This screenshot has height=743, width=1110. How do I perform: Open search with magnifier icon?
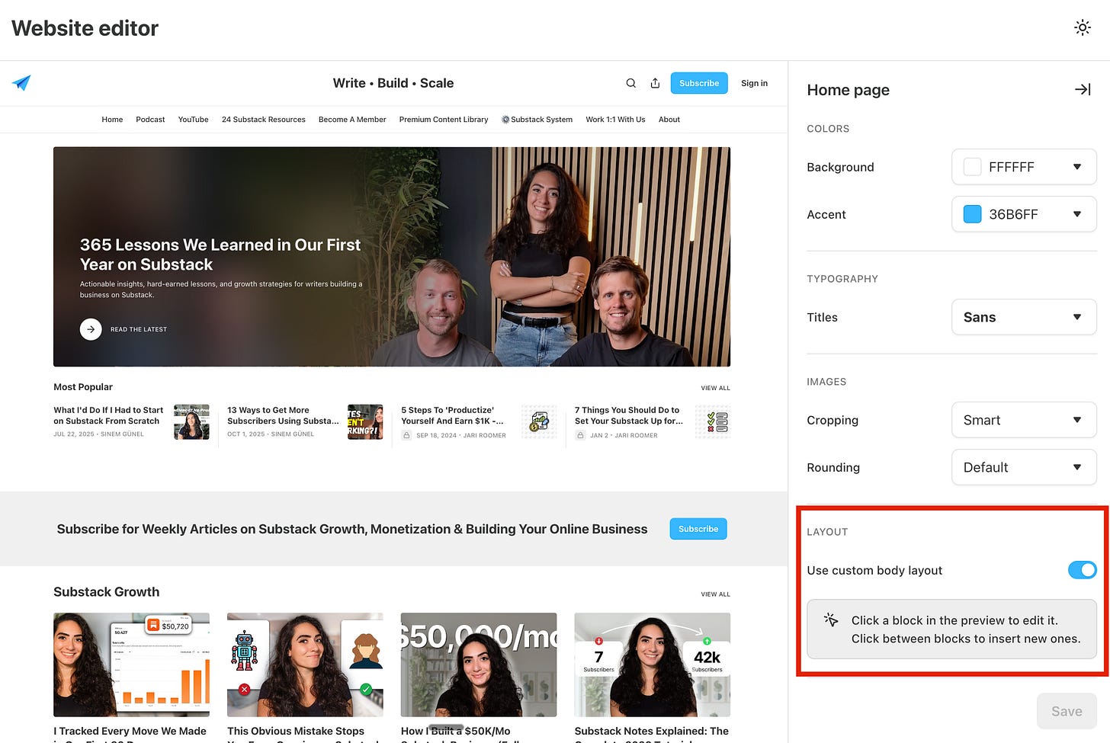tap(630, 83)
